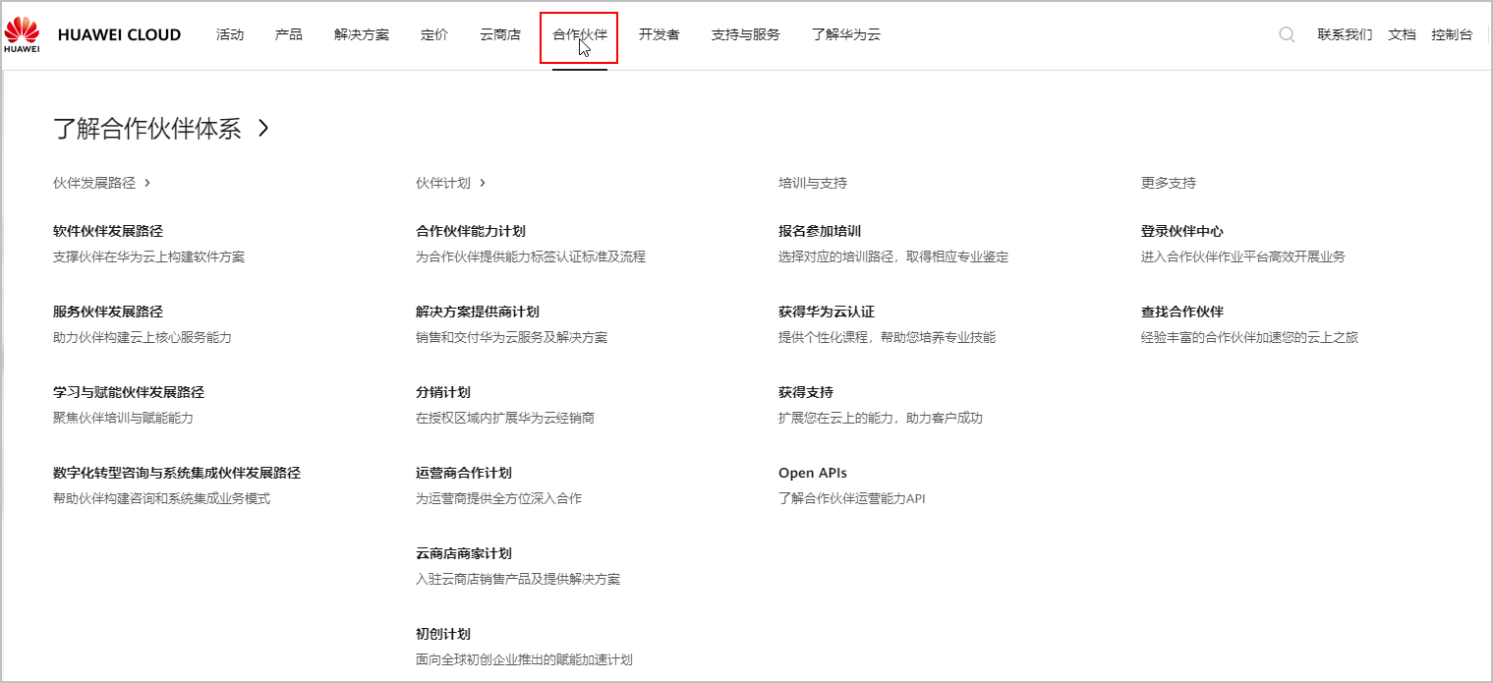The height and width of the screenshot is (683, 1493).
Task: Open 学习与赋能伙伴发展路径
Action: tap(129, 392)
